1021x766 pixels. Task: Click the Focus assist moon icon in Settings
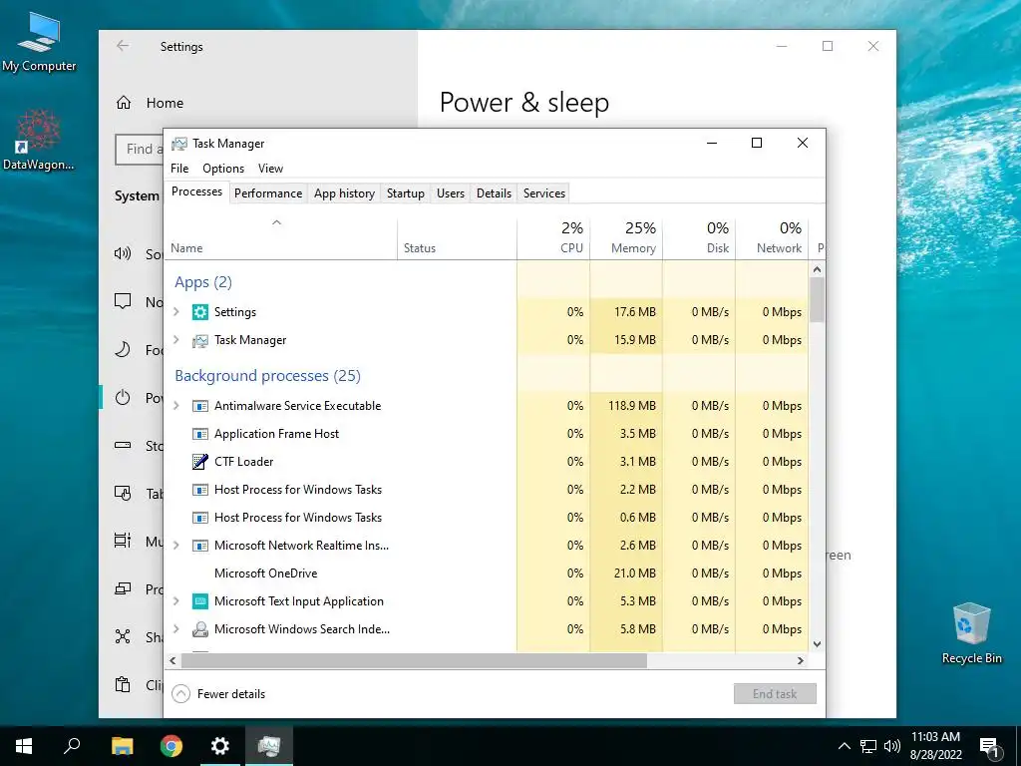click(123, 349)
